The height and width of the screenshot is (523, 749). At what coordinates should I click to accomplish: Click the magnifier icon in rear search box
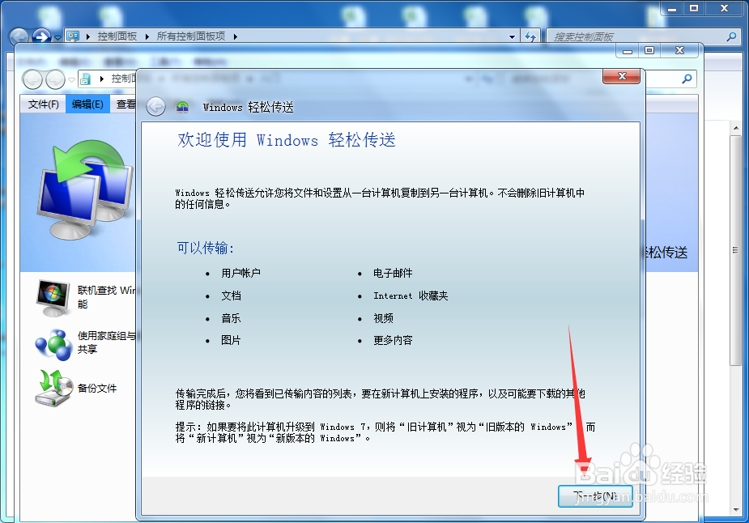tap(731, 36)
